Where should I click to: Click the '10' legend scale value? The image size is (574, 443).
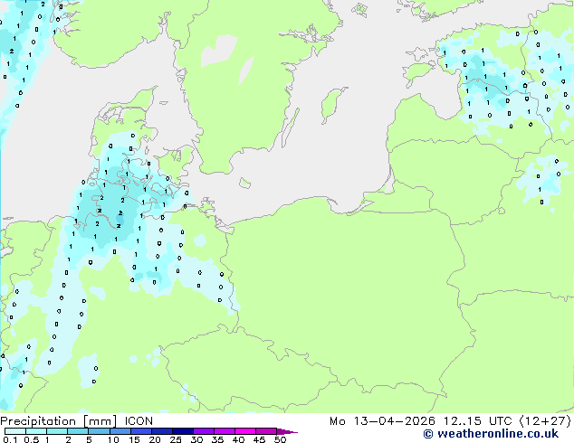pos(113,439)
